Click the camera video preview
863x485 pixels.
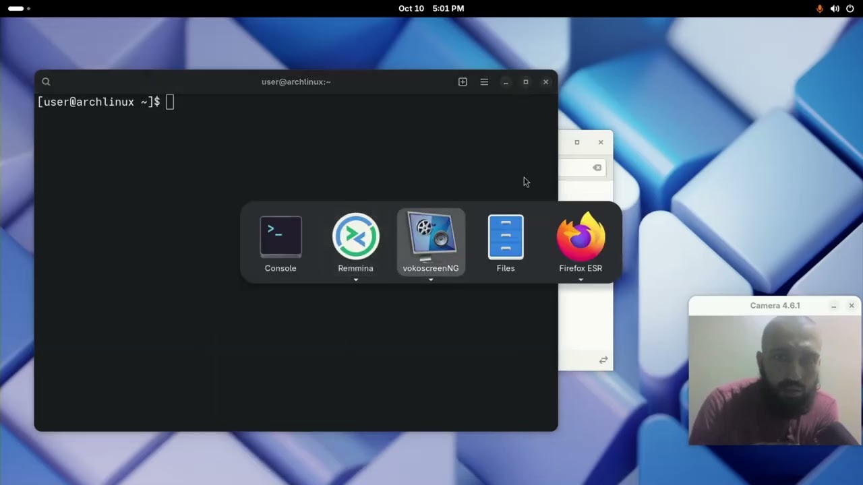tap(775, 381)
